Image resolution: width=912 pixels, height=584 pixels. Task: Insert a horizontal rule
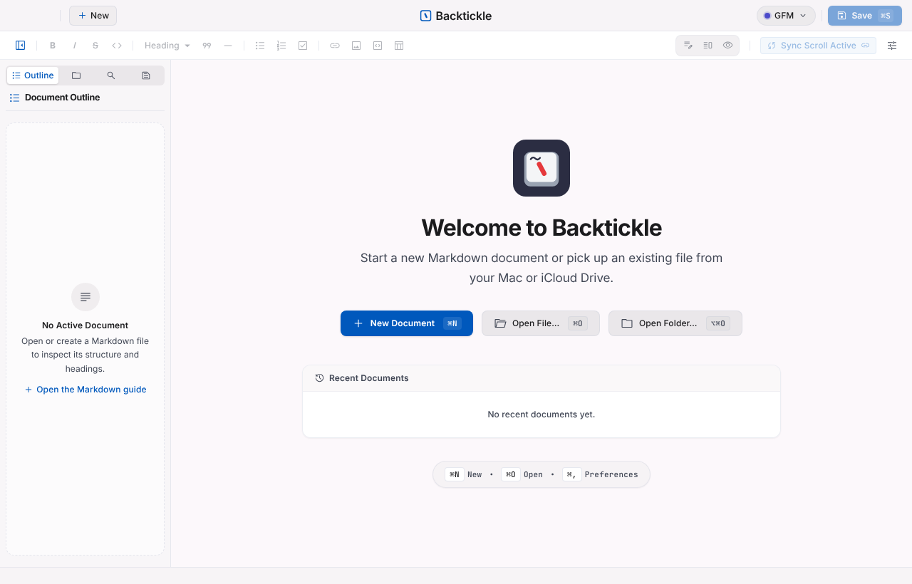[228, 46]
